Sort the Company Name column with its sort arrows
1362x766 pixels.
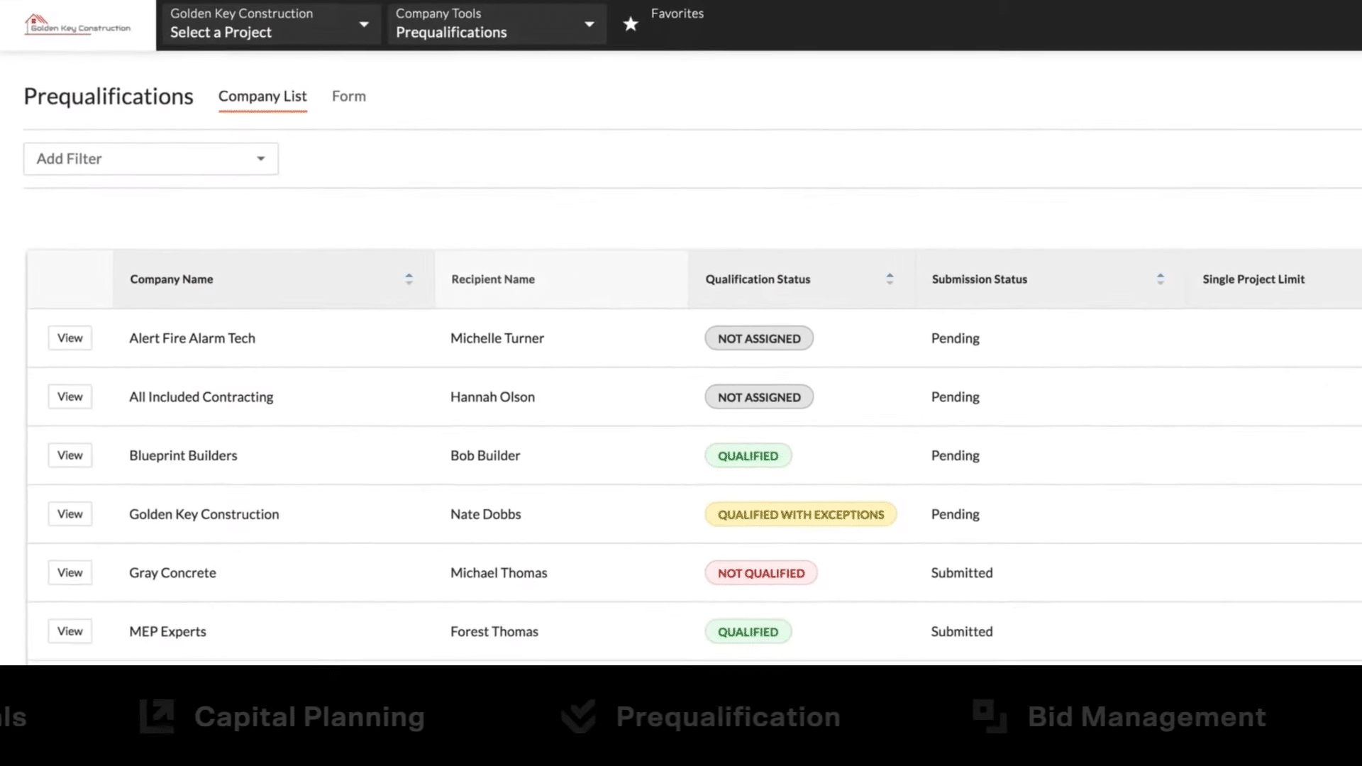click(409, 279)
